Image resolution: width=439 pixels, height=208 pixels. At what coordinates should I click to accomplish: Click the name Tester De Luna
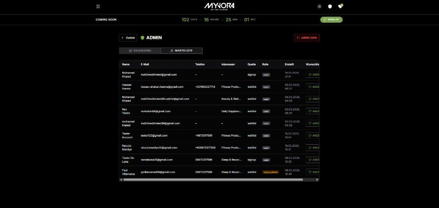click(128, 160)
